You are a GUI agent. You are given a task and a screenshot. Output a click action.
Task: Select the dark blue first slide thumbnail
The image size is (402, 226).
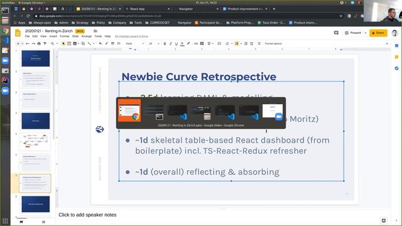coord(35,58)
